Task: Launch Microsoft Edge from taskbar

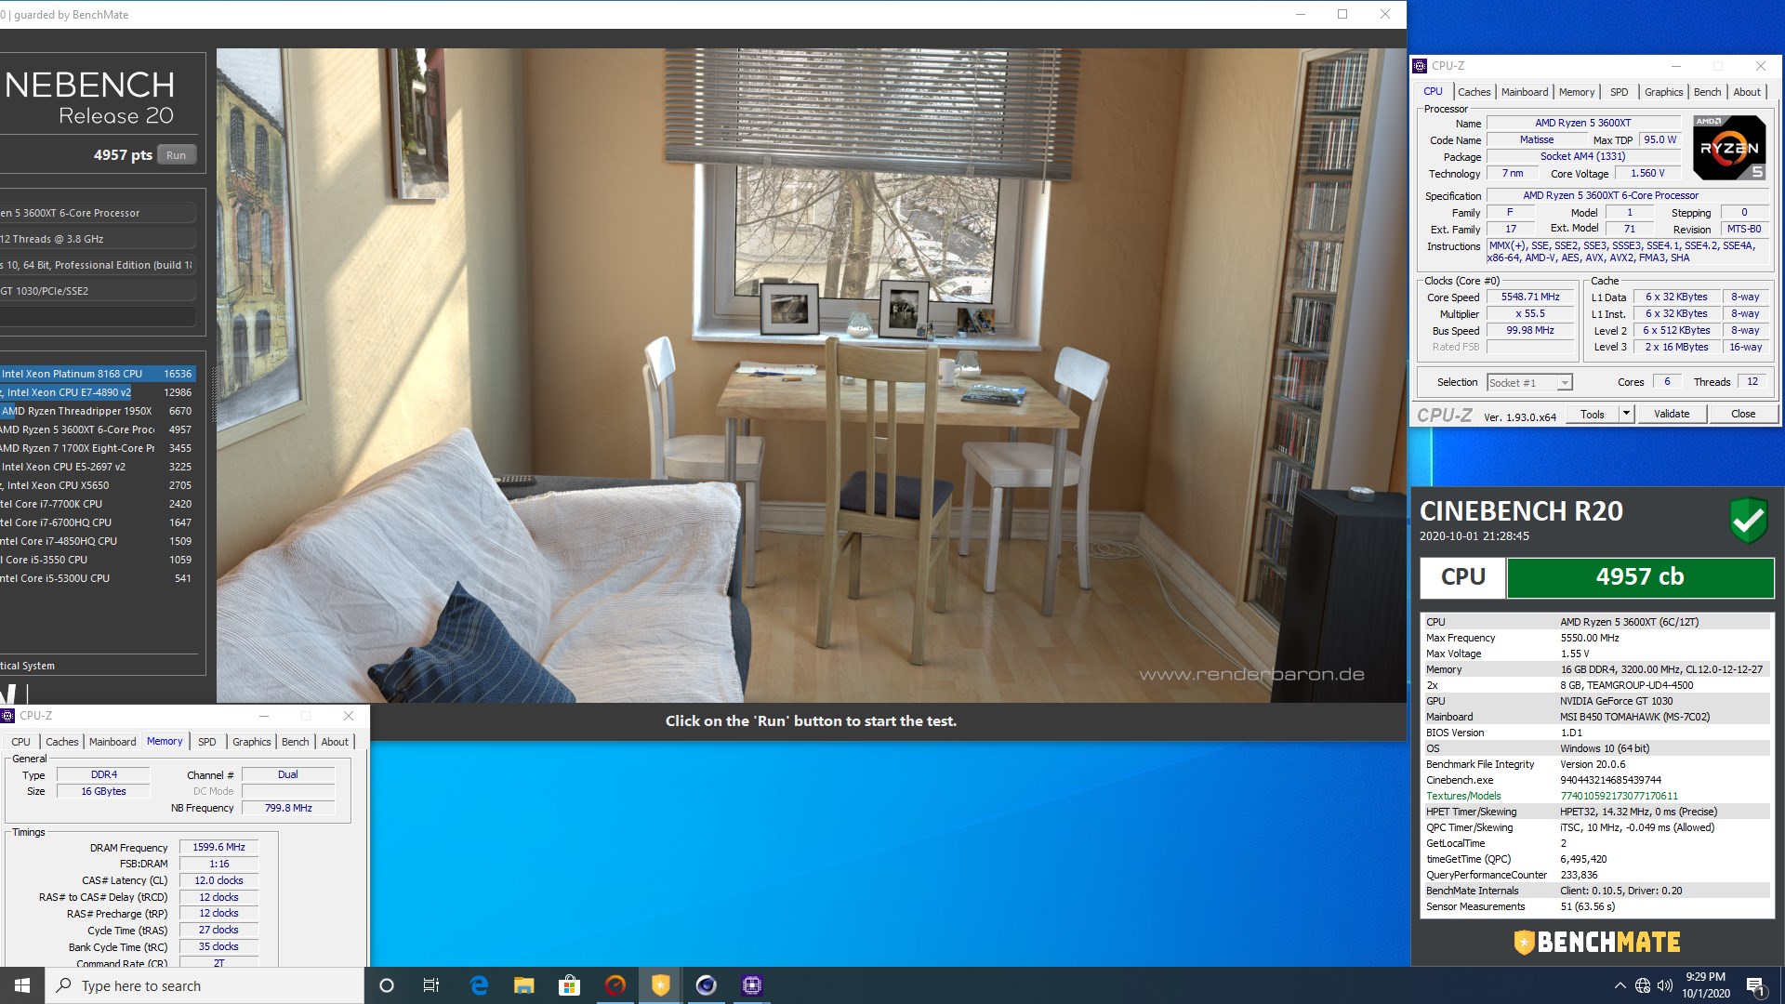Action: click(x=479, y=985)
